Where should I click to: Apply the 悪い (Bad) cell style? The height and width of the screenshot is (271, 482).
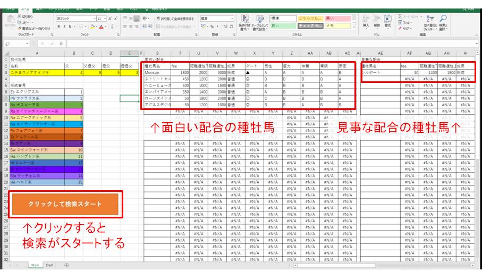338,19
